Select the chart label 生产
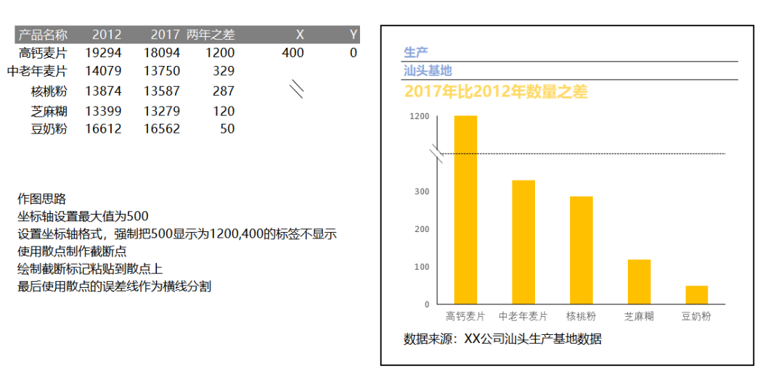The width and height of the screenshot is (784, 382). click(x=415, y=52)
